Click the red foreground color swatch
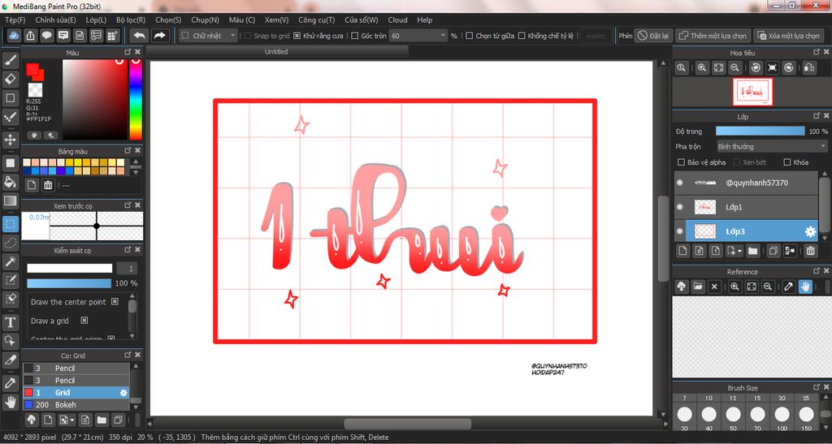832x444 pixels. point(32,70)
